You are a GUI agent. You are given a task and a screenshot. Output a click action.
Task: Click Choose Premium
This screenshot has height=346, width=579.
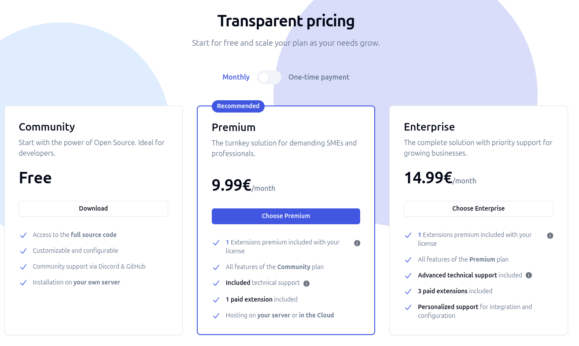click(x=286, y=216)
